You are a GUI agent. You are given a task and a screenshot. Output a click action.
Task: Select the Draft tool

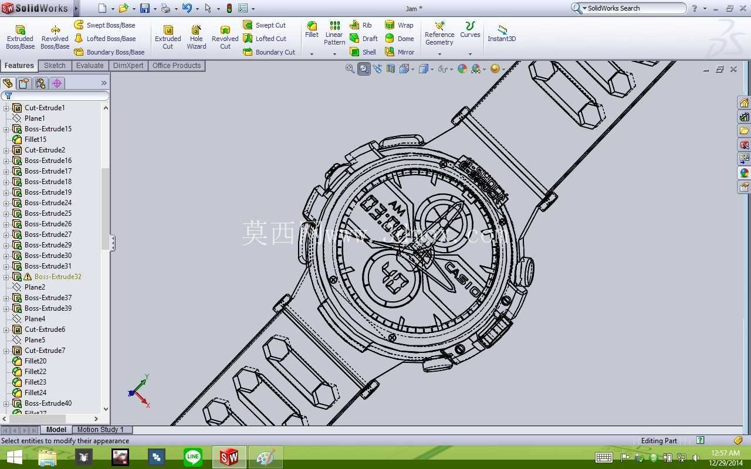click(364, 39)
